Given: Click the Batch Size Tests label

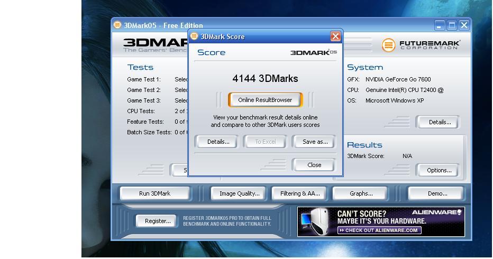Looking at the screenshot, I should point(149,132).
